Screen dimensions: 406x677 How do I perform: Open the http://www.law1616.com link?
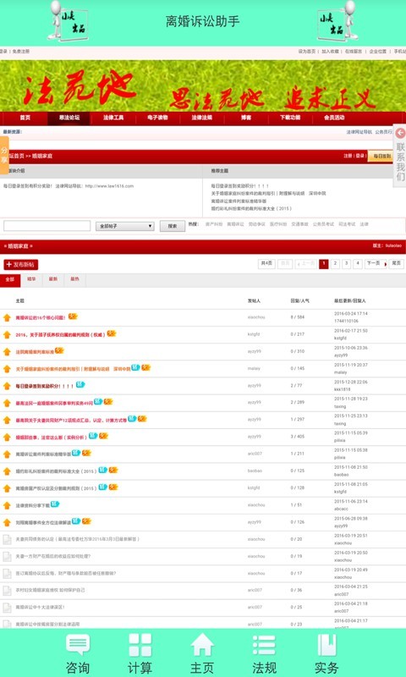[109, 186]
